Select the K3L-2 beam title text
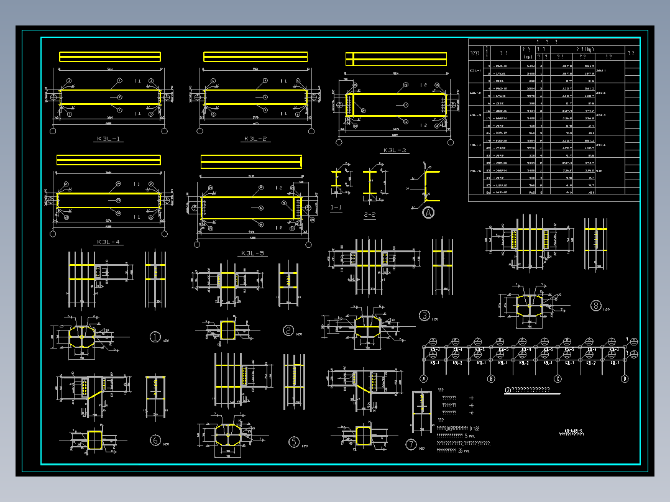 tap(255, 139)
